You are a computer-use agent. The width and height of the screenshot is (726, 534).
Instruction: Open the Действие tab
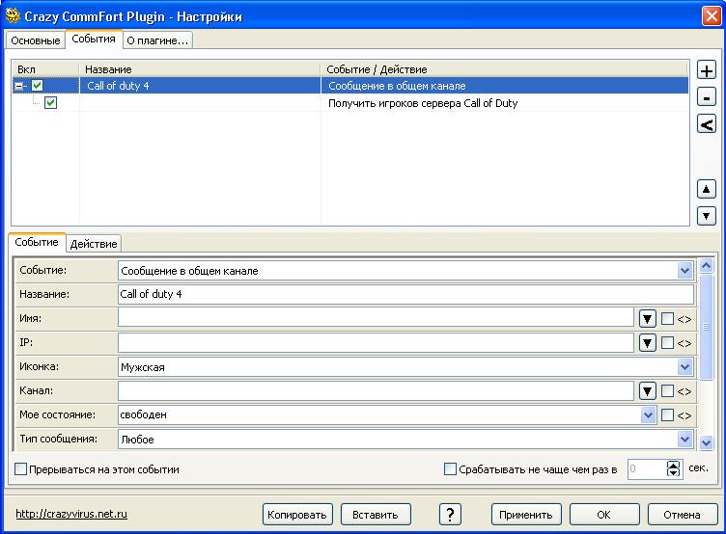pos(94,244)
